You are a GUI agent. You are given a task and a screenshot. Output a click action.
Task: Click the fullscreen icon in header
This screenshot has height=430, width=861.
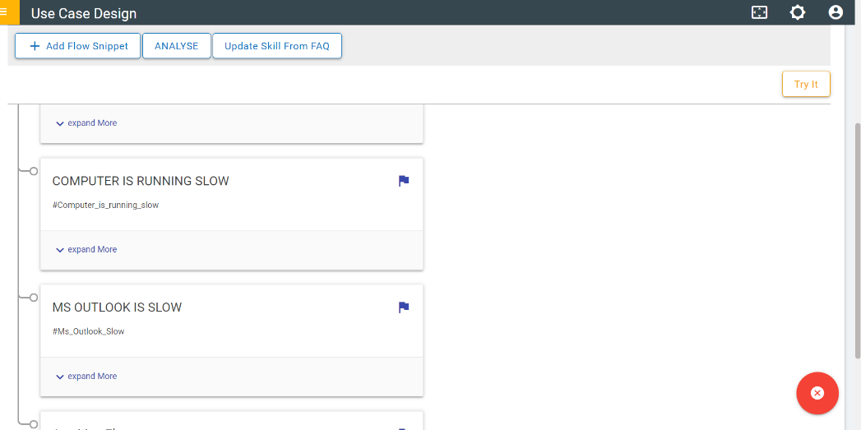coord(760,12)
